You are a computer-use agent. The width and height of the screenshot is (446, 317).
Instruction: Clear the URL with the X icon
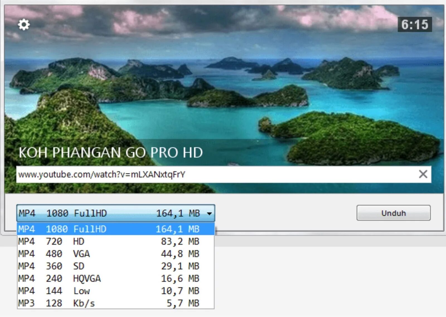tap(423, 174)
